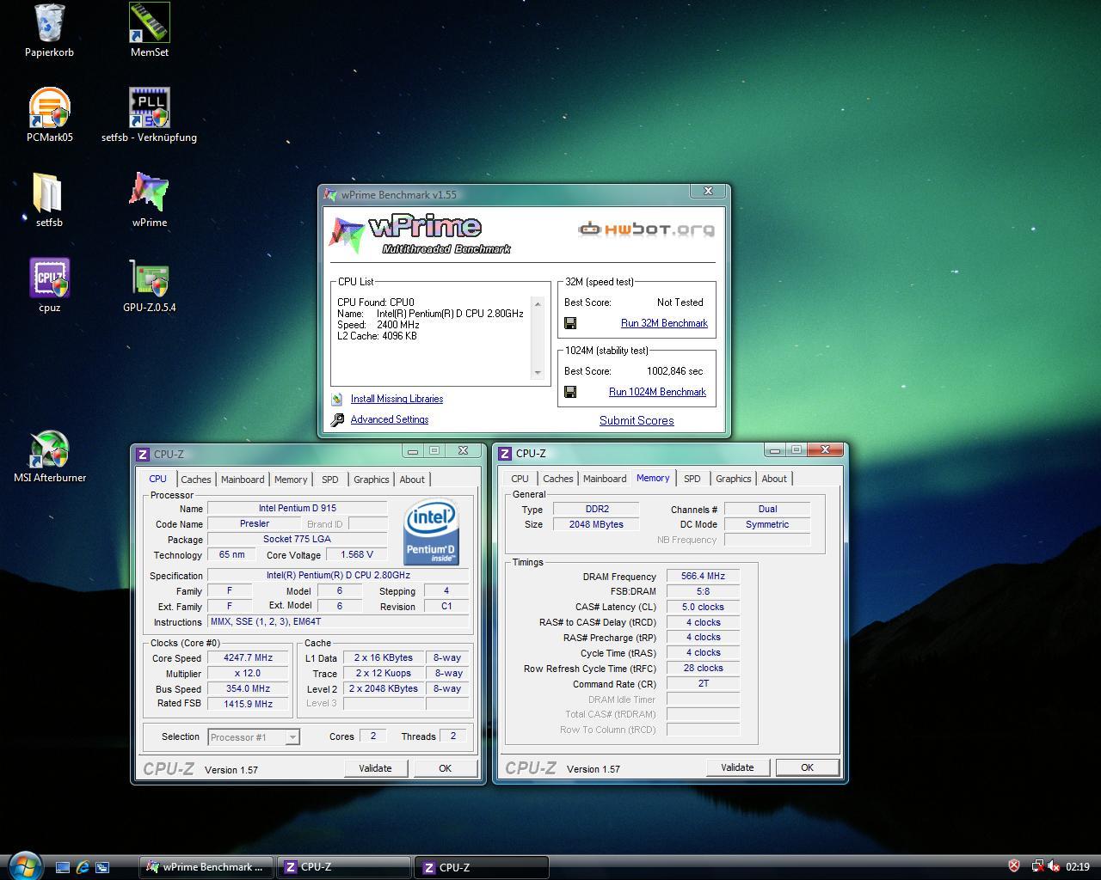Viewport: 1101px width, 880px height.
Task: Click the Core Speed value 4247.7 MHz
Action: 248,658
